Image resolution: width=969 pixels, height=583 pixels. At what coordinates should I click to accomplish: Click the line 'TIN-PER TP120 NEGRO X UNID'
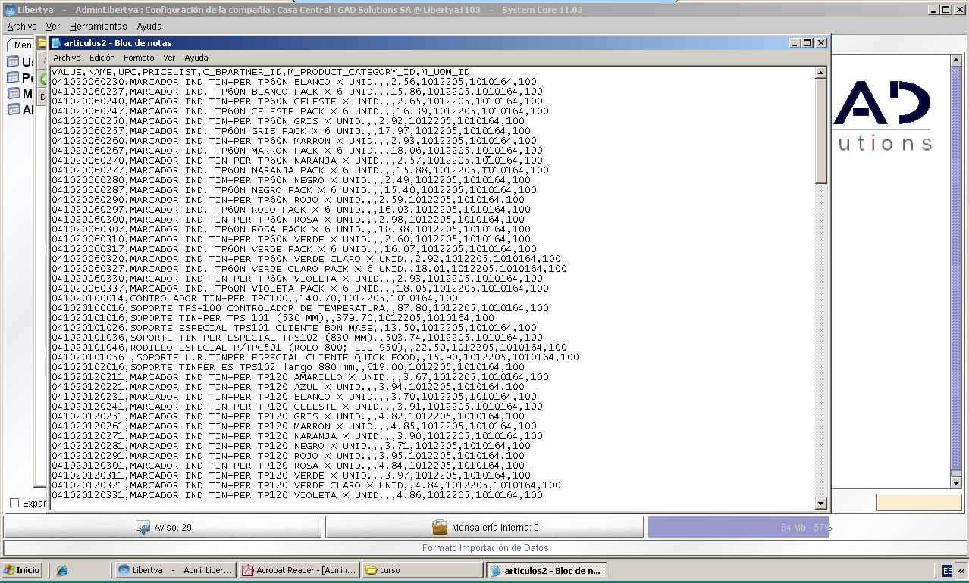[x=290, y=446]
